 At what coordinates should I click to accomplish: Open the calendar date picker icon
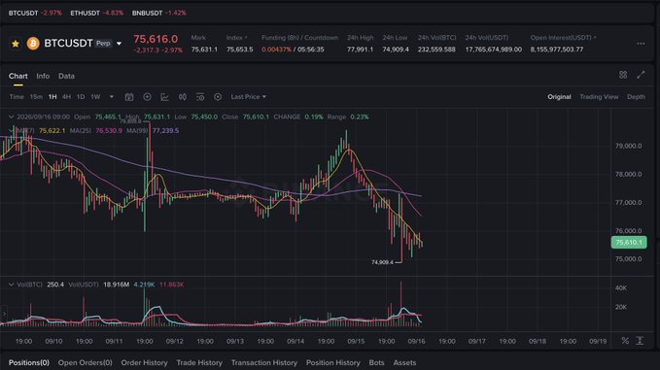129,97
